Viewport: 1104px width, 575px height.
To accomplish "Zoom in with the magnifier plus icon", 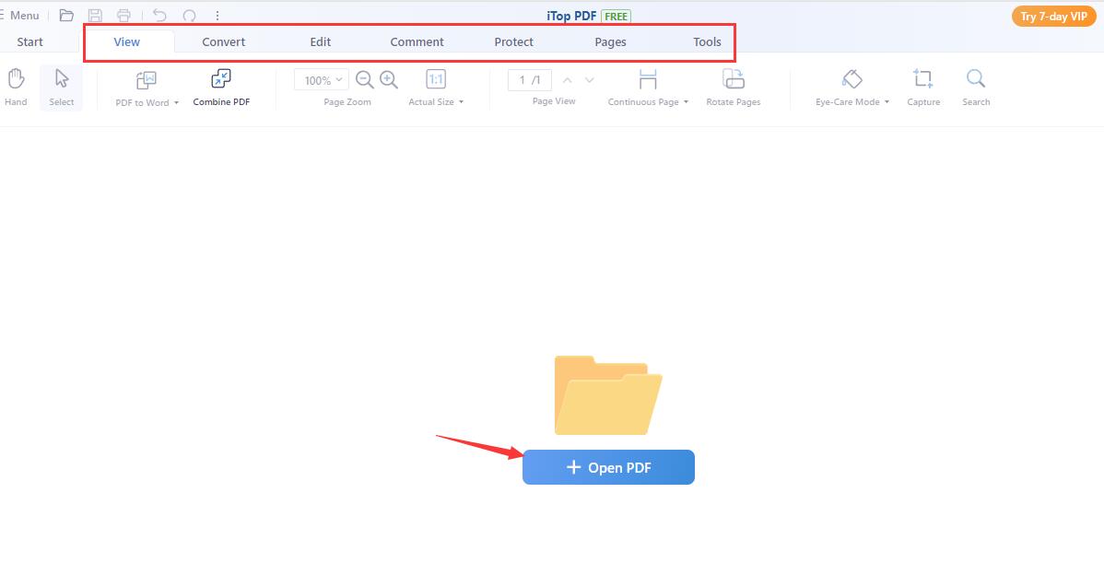I will point(388,79).
